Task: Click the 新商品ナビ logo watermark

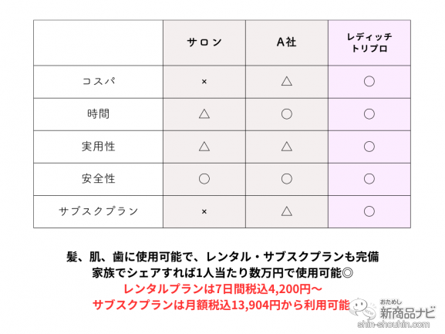Action: pyautogui.click(x=407, y=312)
